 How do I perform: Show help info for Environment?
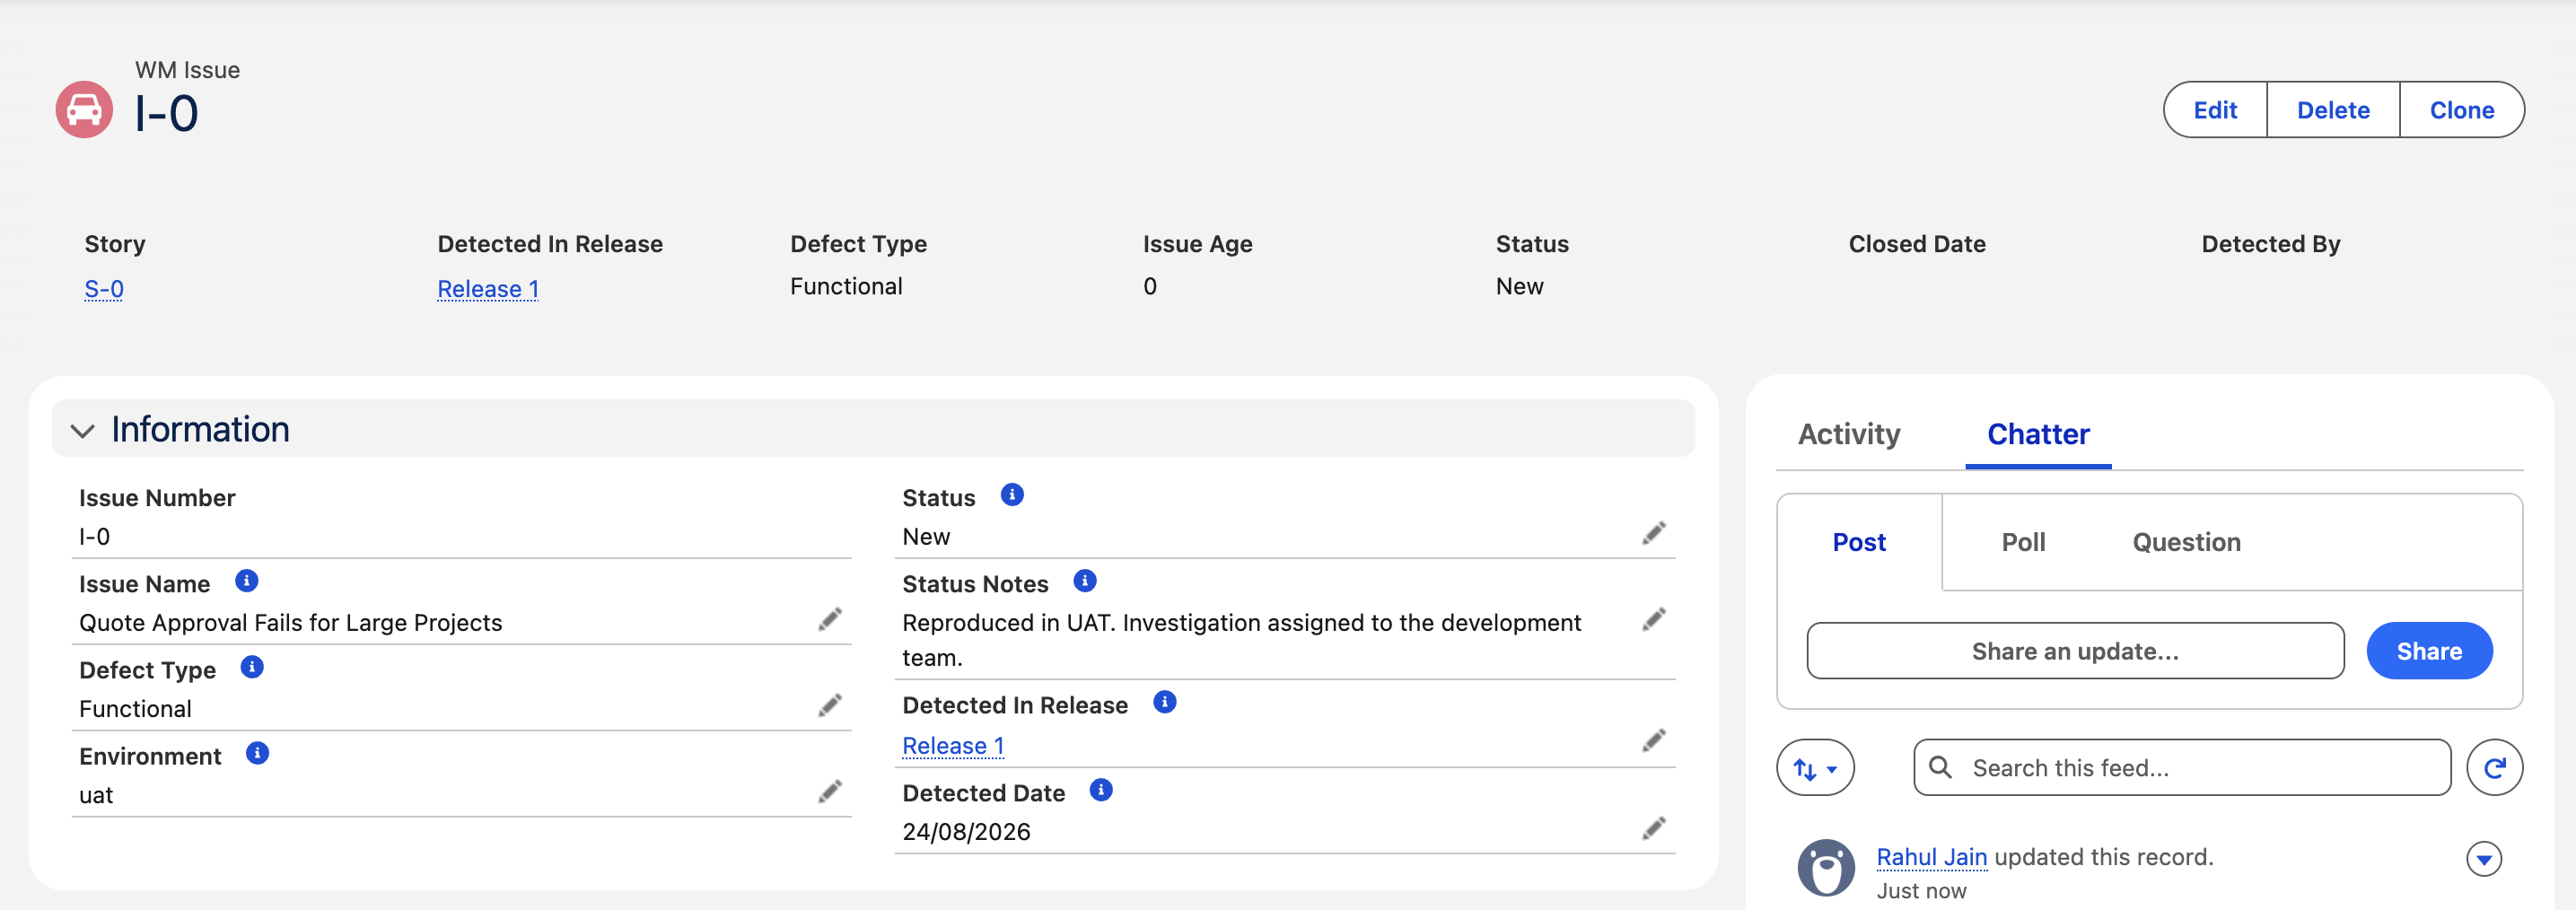pyautogui.click(x=257, y=753)
